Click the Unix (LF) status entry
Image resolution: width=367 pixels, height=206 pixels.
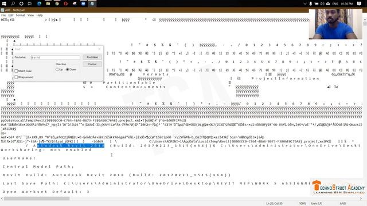click(x=317, y=204)
